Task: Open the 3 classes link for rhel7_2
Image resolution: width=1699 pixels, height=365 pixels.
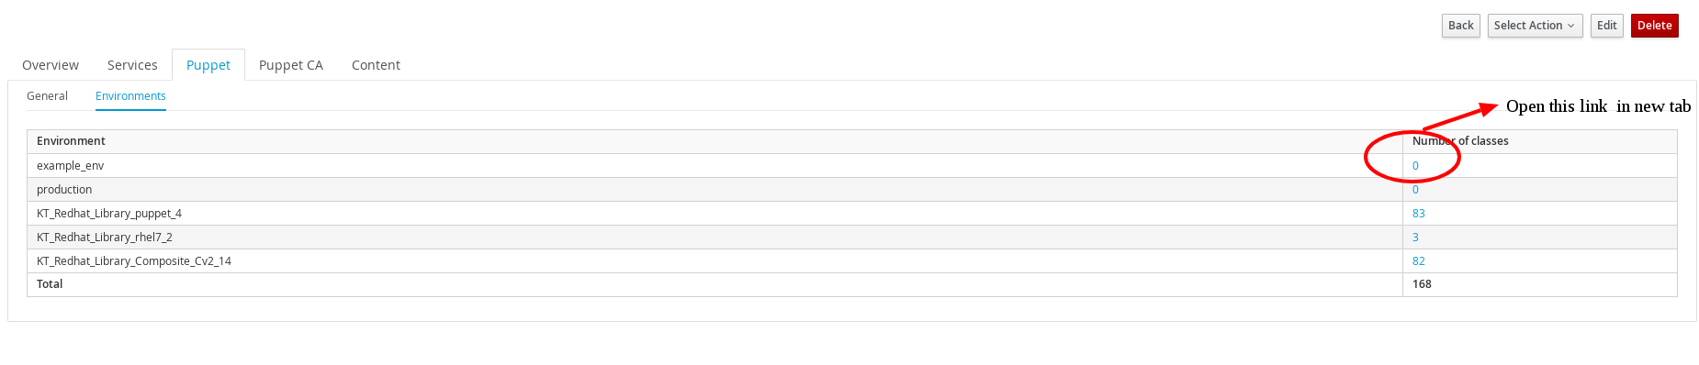Action: tap(1415, 238)
